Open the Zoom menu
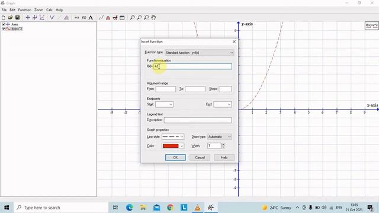The width and height of the screenshot is (379, 213). 38,10
